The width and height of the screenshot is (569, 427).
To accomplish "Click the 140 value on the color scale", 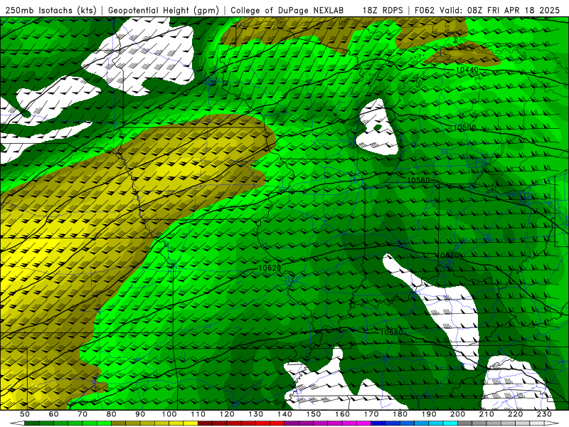I will [285, 414].
